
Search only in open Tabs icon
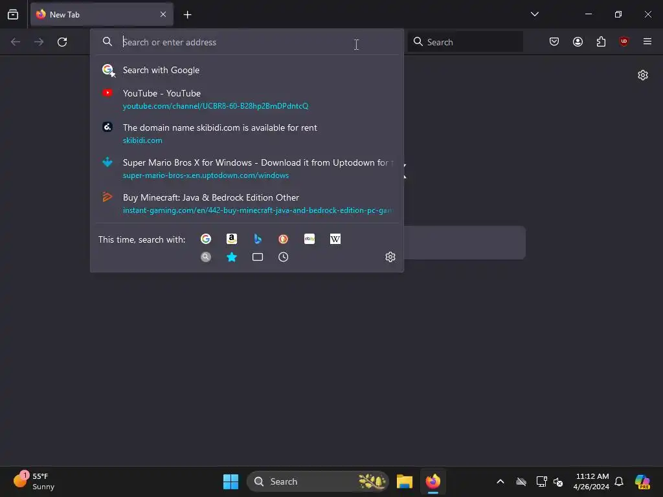(x=258, y=257)
